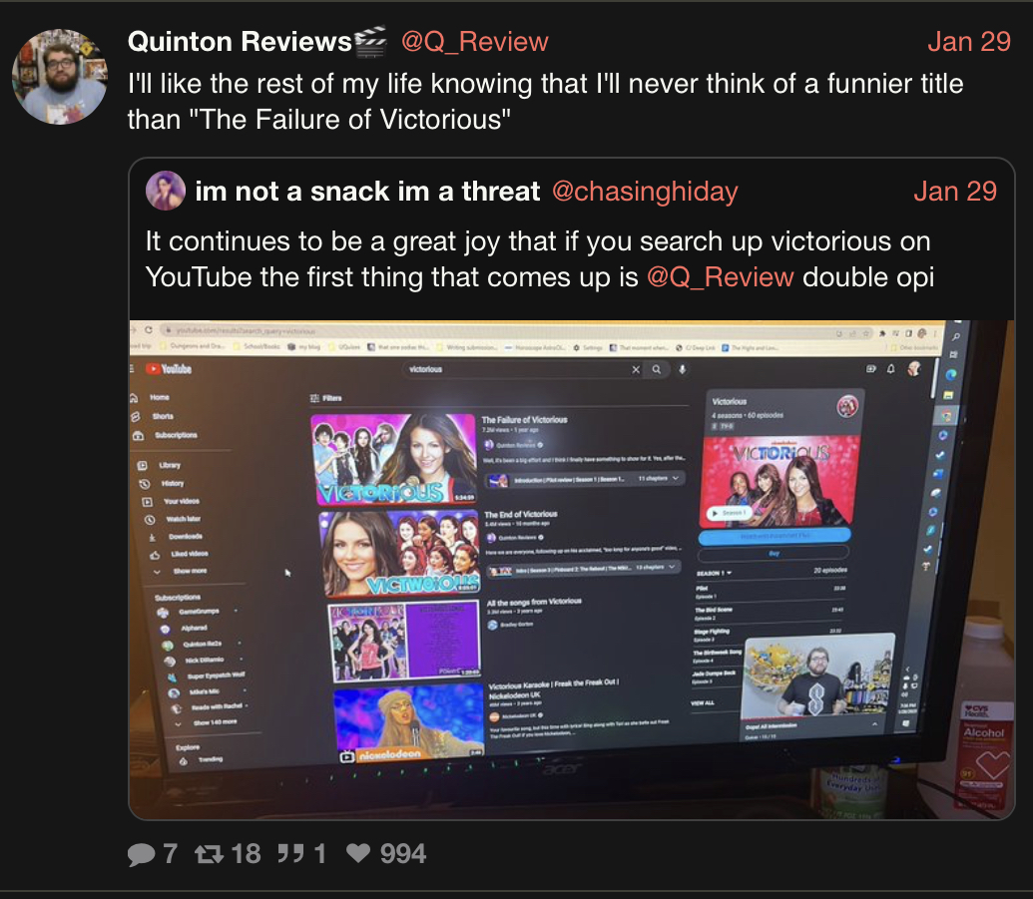Click the notifications bell icon
This screenshot has width=1033, height=899.
(x=890, y=369)
